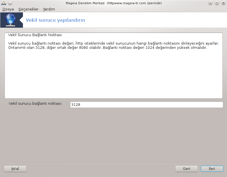Go back with the Geri button
Viewport: 227px width, 177px height.
pos(186,169)
